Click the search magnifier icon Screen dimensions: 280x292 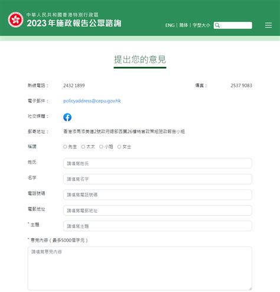pos(217,25)
